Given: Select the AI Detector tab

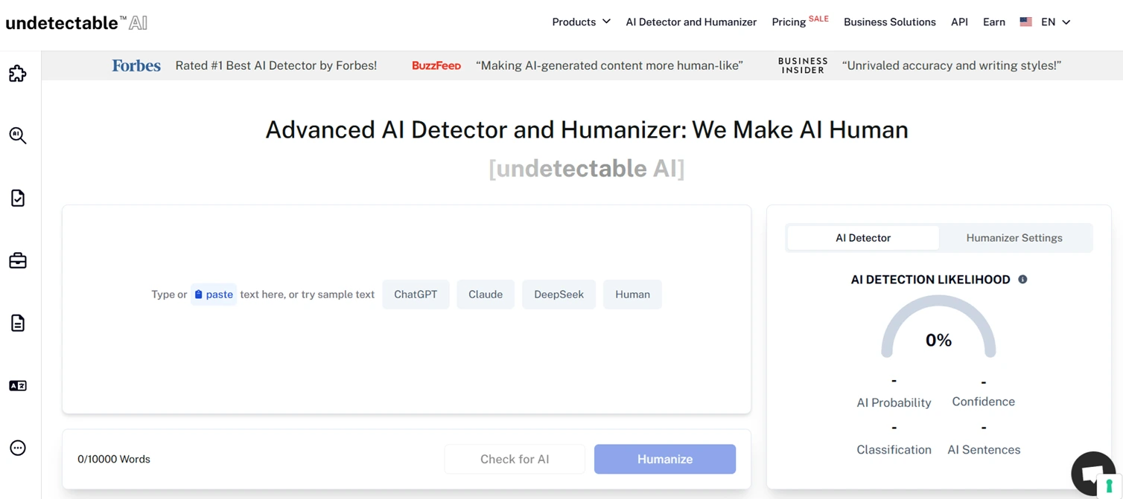Looking at the screenshot, I should pos(863,237).
